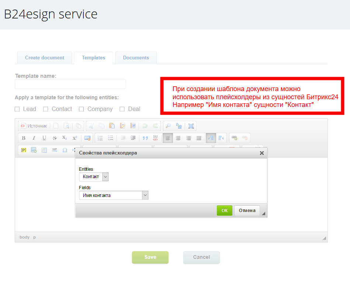Focus the Template name input field
This screenshot has height=281, width=350.
[70, 84]
